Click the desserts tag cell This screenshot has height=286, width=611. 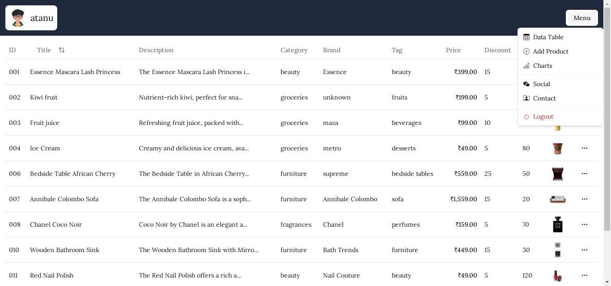403,148
